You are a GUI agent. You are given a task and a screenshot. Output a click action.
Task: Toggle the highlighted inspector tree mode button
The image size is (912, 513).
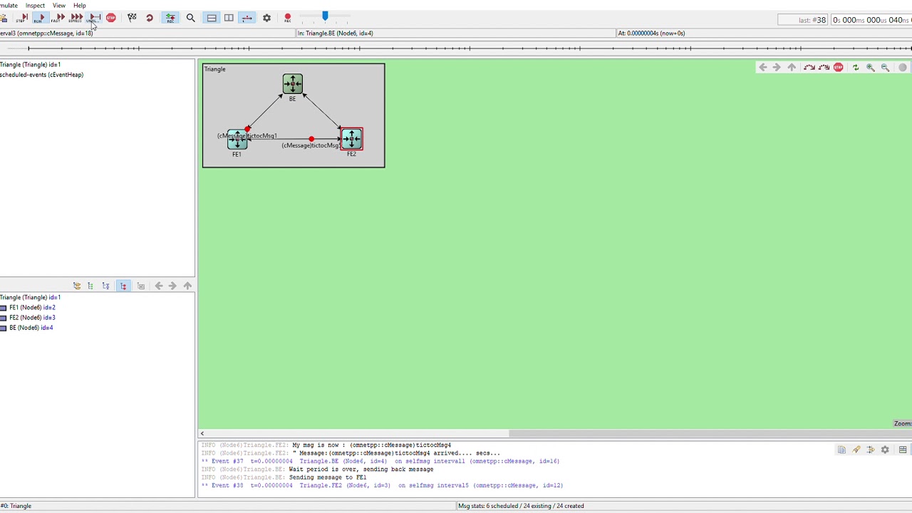pyautogui.click(x=123, y=286)
